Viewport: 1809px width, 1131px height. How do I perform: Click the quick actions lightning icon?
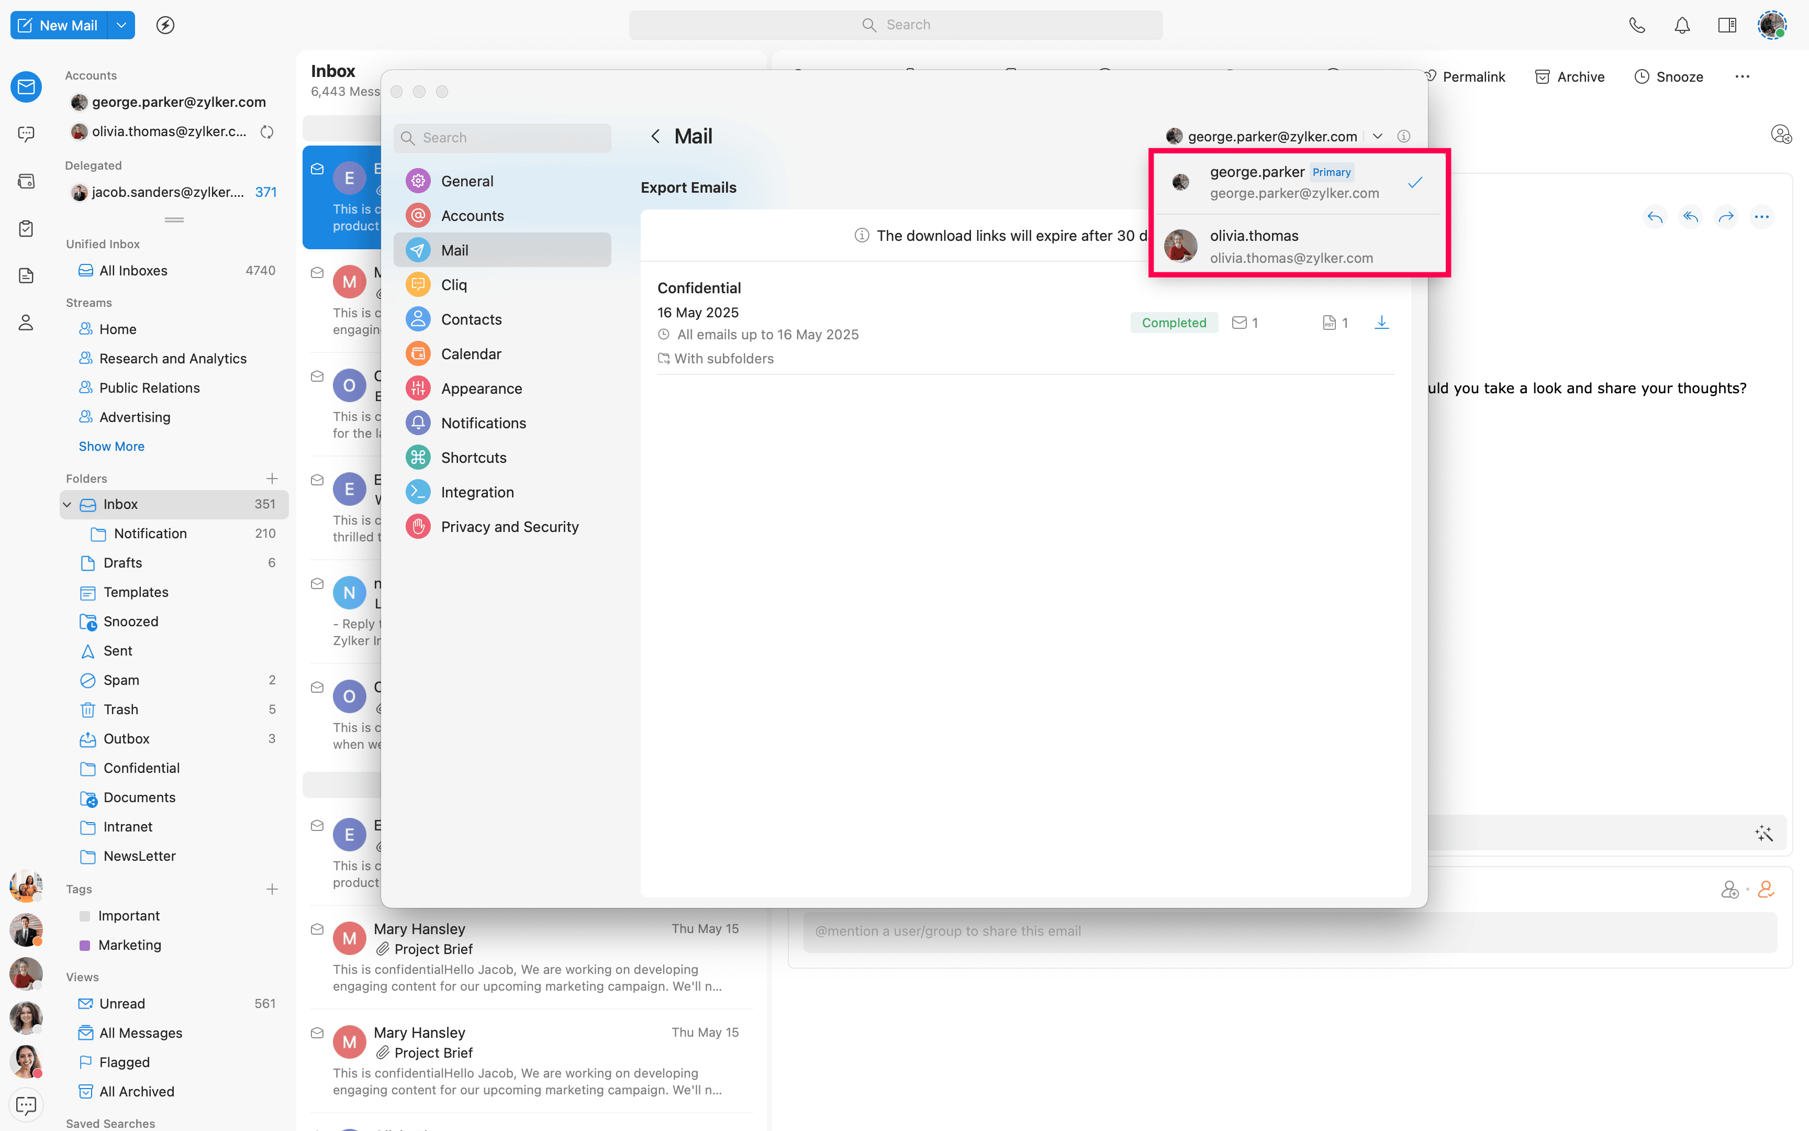click(165, 25)
